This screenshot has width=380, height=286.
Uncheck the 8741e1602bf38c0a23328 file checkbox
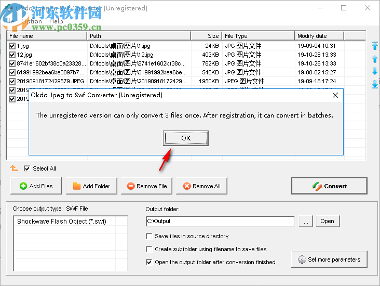tap(12, 63)
